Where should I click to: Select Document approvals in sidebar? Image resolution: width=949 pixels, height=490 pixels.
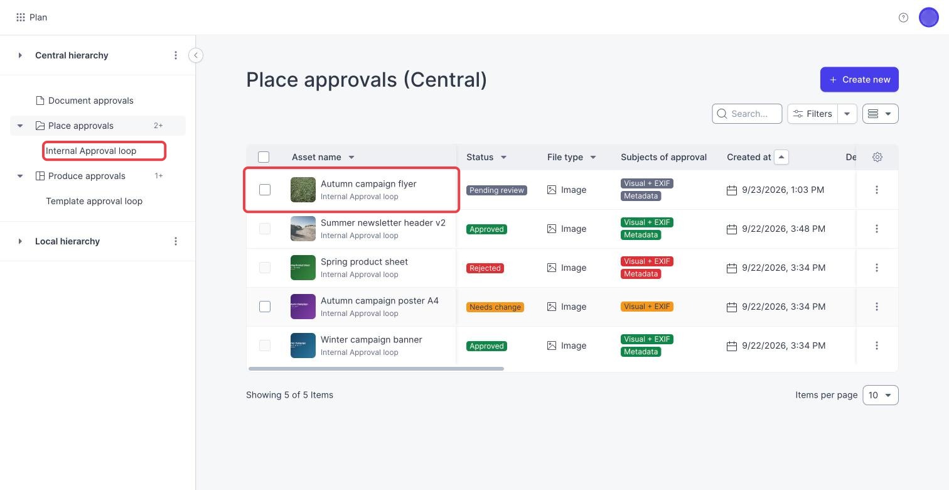click(91, 101)
